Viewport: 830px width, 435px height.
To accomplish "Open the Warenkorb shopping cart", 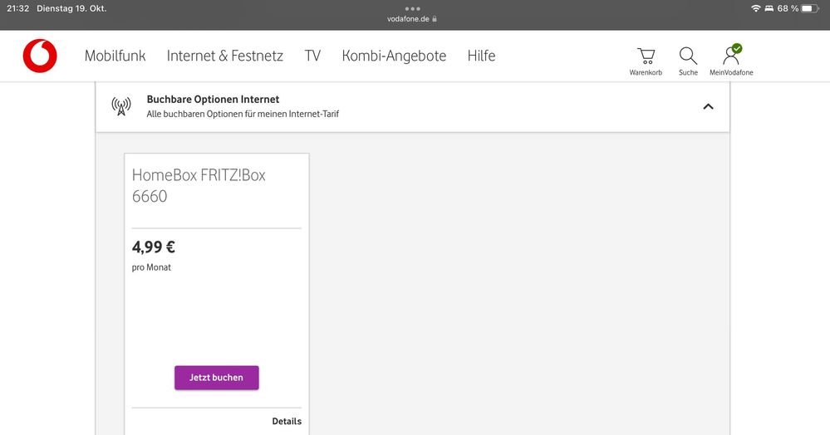I will (x=646, y=56).
